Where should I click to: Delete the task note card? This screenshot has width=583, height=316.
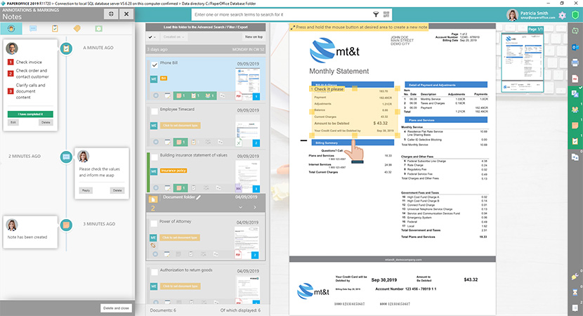click(x=46, y=122)
